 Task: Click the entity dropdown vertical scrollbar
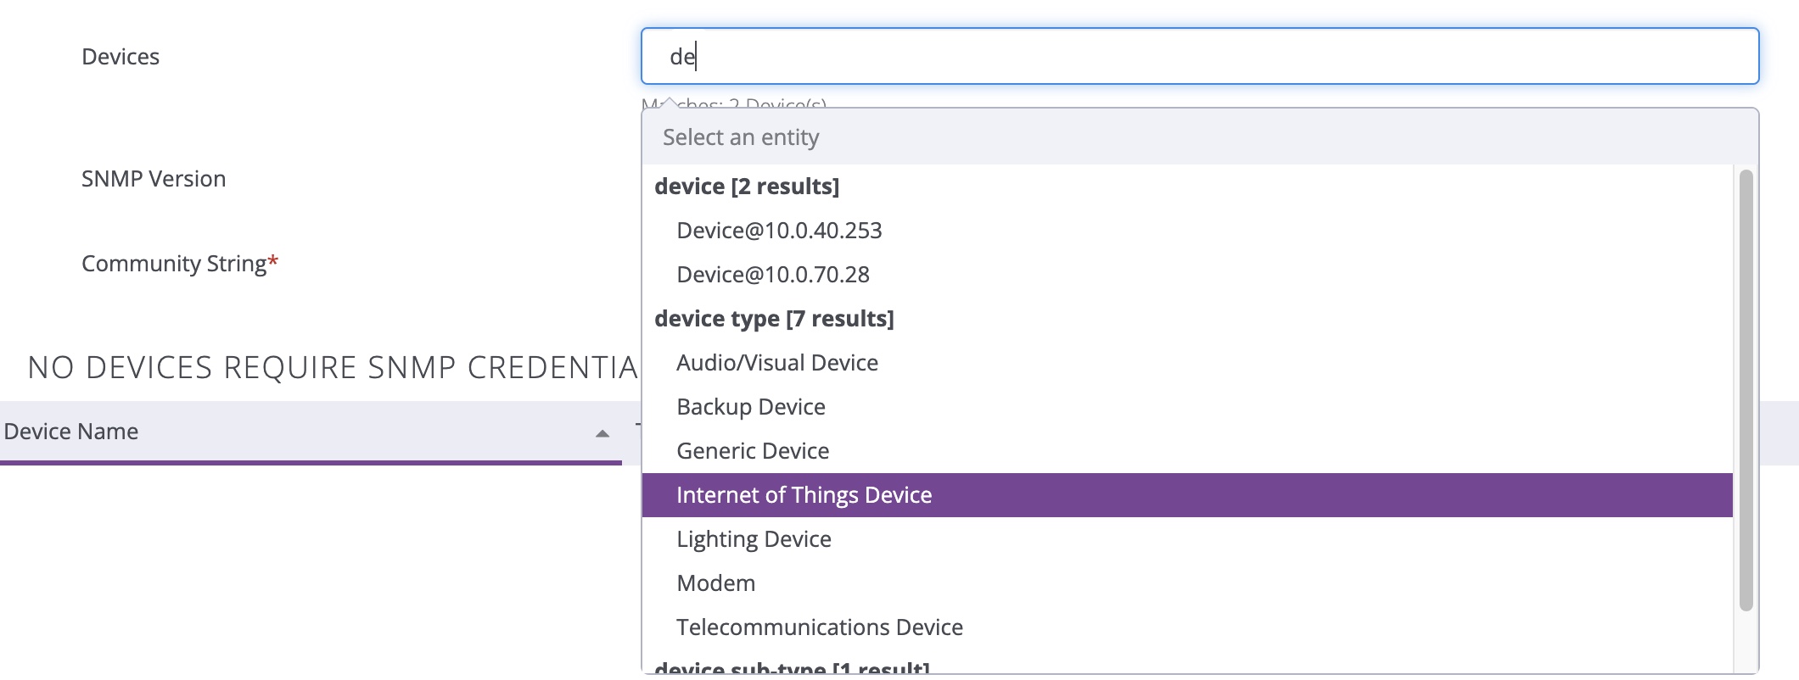[1746, 390]
